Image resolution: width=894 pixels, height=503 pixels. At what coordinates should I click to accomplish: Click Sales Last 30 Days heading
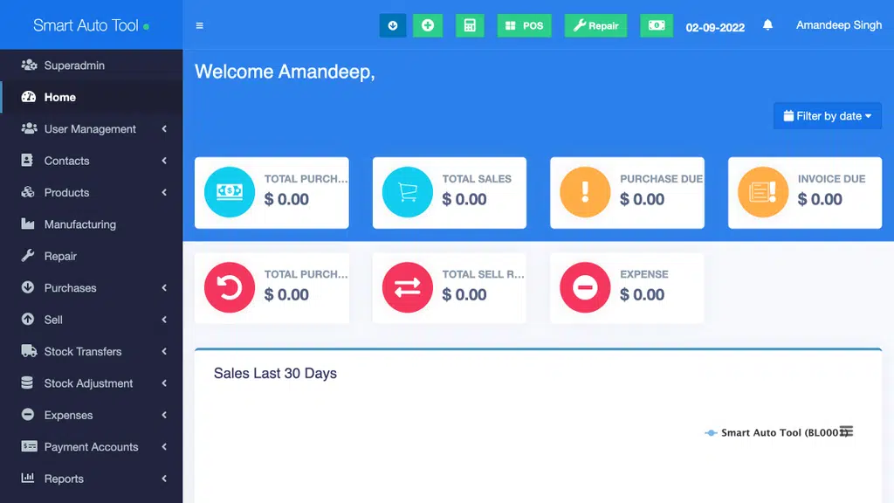[x=275, y=373]
